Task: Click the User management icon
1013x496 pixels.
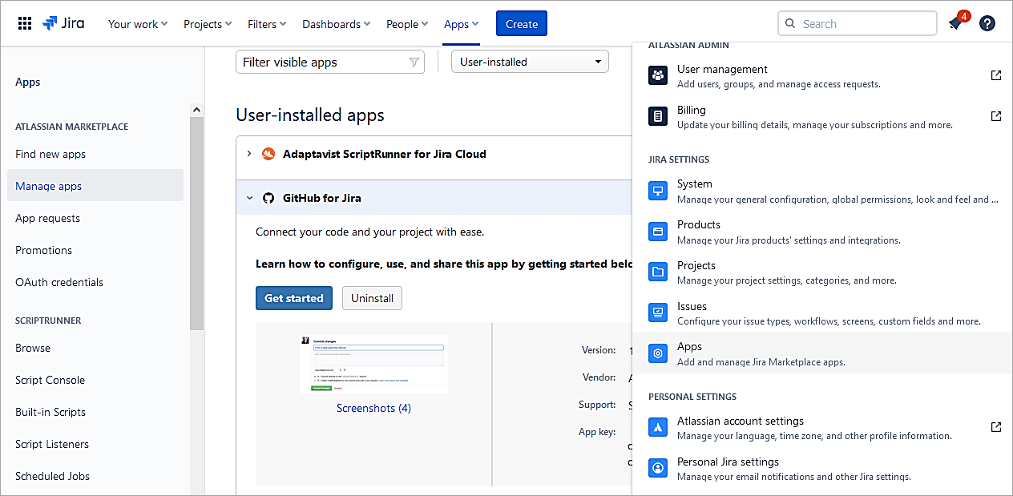Action: [x=658, y=75]
